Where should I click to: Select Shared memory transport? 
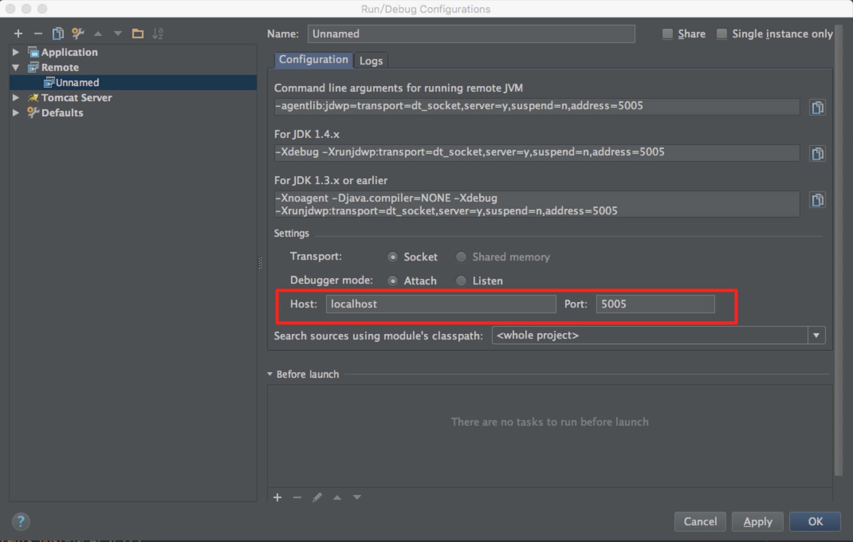(461, 257)
